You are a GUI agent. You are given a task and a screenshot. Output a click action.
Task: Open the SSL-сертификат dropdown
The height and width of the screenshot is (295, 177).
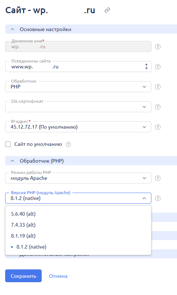pos(78,107)
